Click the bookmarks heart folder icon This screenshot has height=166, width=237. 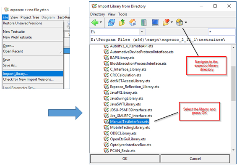[166, 23]
